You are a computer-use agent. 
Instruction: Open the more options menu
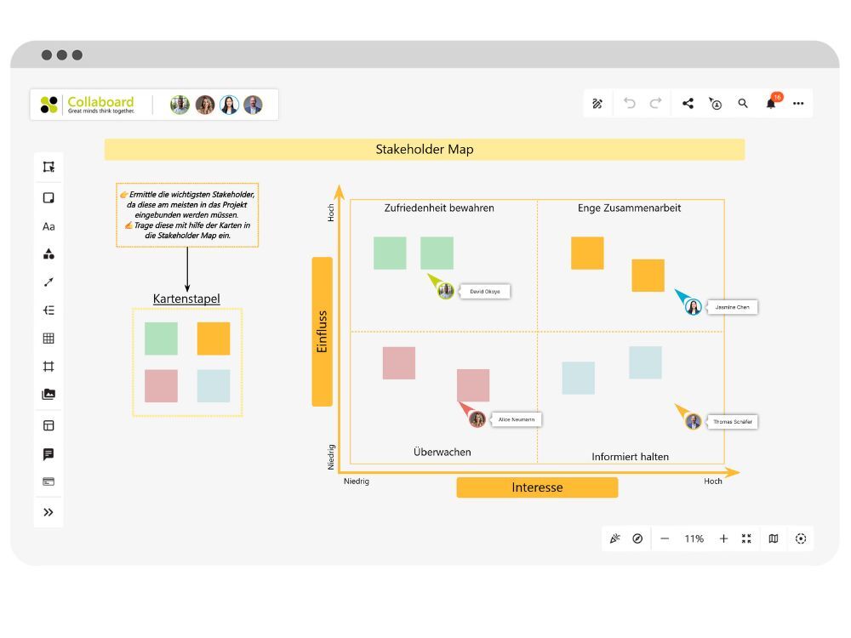coord(798,103)
